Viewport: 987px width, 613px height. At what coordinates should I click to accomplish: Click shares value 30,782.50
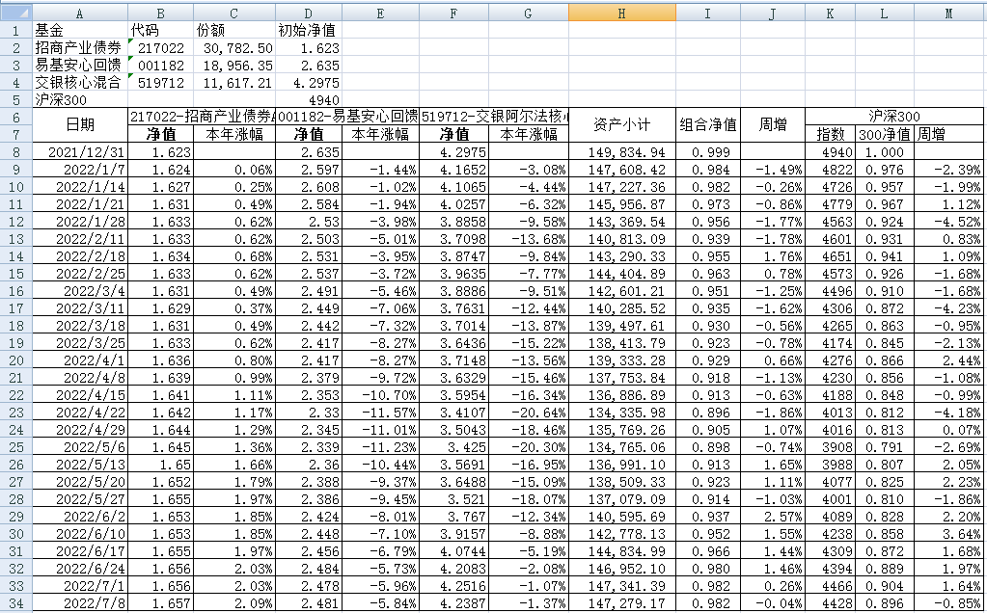(234, 48)
